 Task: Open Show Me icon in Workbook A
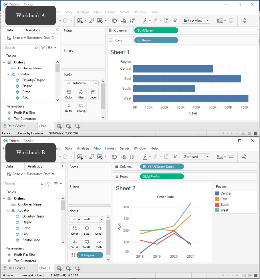coord(220,21)
